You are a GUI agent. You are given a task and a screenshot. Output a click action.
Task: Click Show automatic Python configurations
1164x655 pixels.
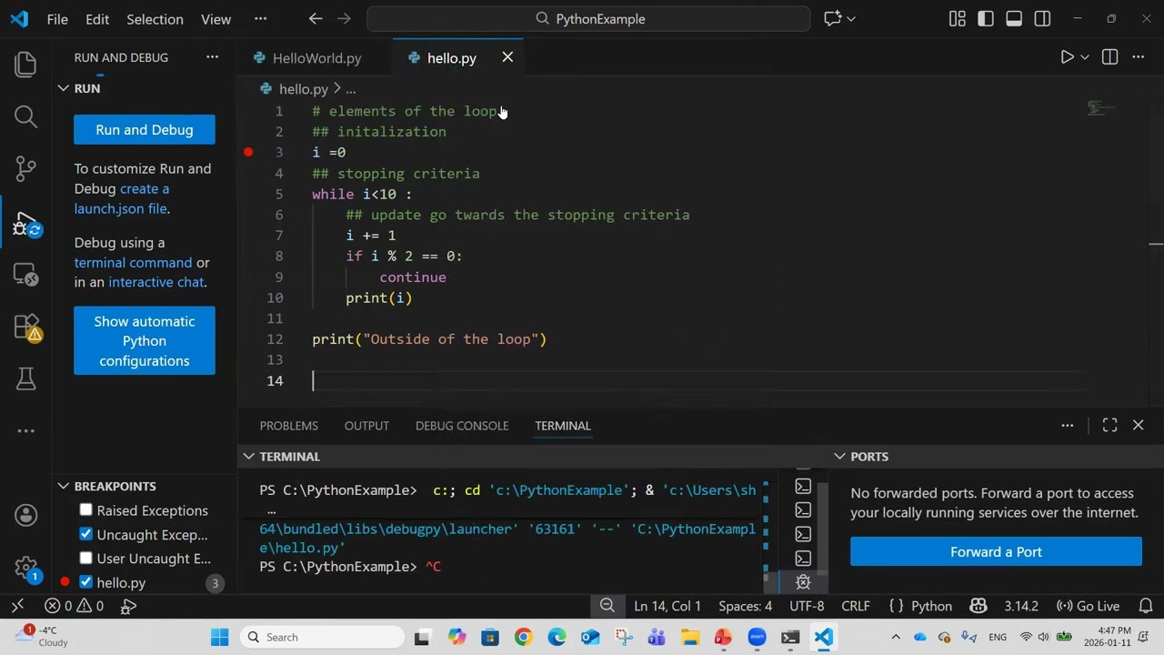tap(145, 340)
